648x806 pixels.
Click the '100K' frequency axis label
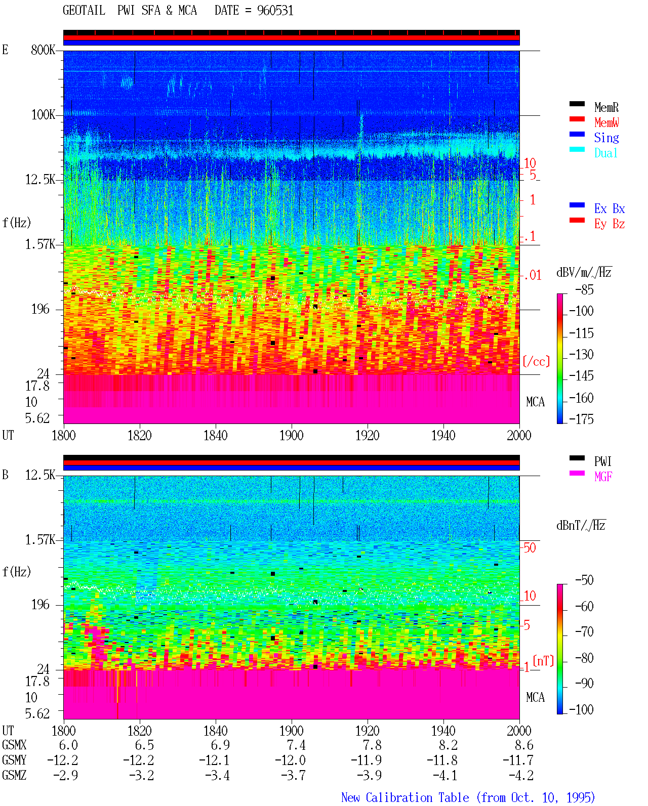(x=43, y=115)
